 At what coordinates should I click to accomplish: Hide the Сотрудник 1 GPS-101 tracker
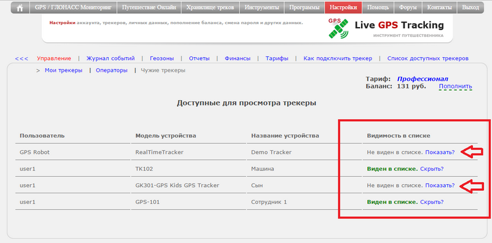432,202
